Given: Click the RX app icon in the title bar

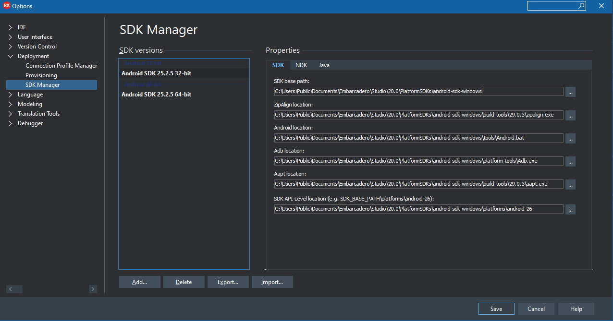Looking at the screenshot, I should click(x=7, y=6).
